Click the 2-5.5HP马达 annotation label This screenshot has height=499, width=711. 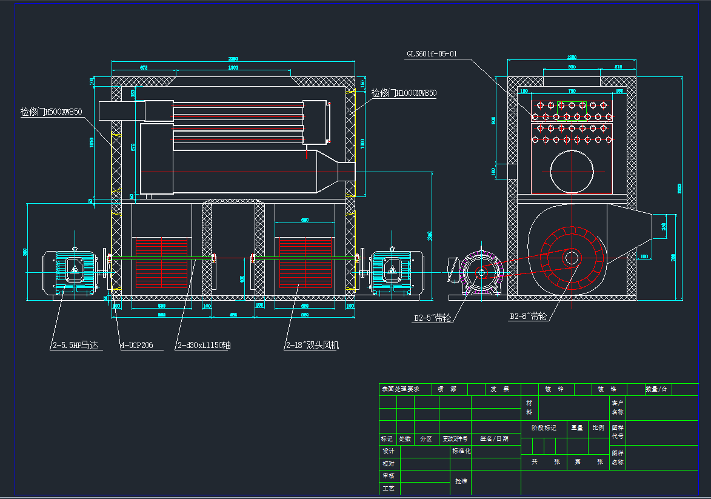point(74,346)
